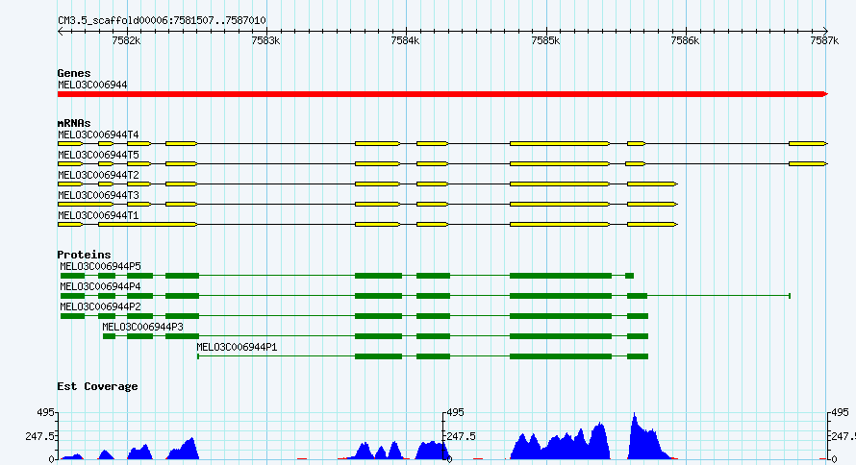Open protein label MELO3C006944P1

(x=237, y=347)
